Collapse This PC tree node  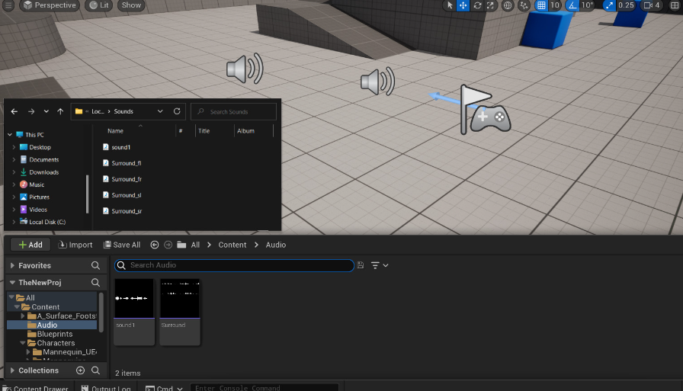[x=10, y=135]
